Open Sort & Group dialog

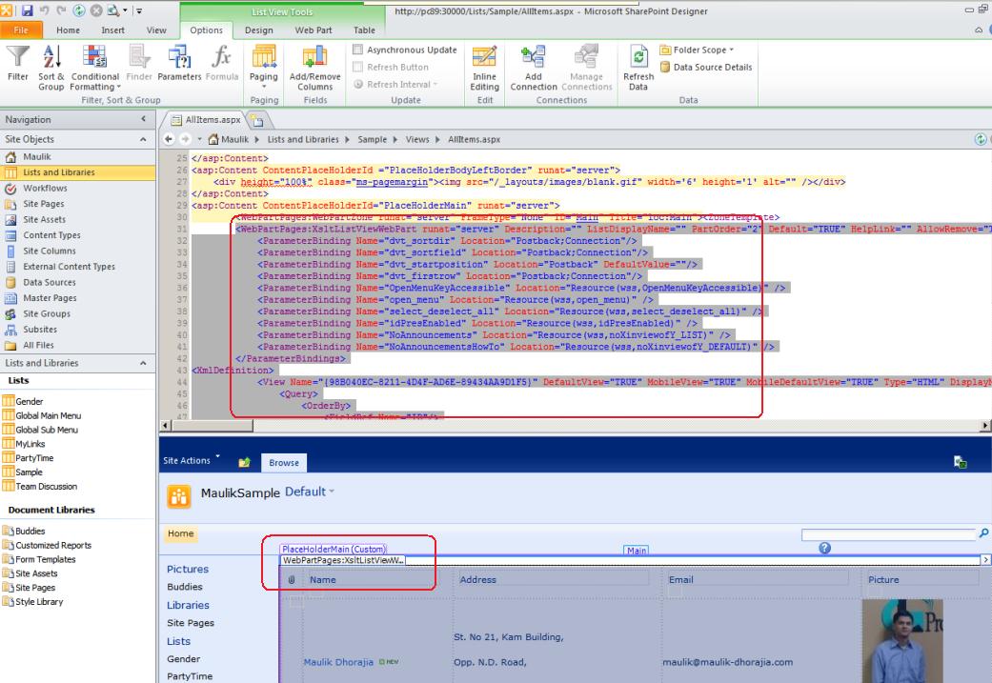coord(51,67)
